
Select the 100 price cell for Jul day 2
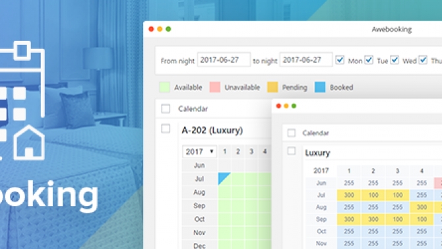coord(373,195)
